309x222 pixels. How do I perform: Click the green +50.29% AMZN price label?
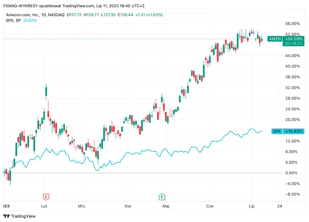click(x=294, y=39)
